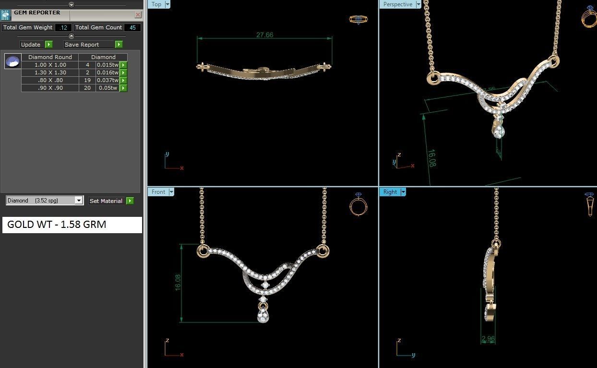597x368 pixels.
Task: Select the .90 X .90 size cell
Action: pos(50,88)
